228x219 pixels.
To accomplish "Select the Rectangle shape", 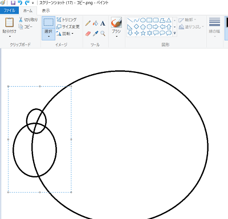I will 149,20.
